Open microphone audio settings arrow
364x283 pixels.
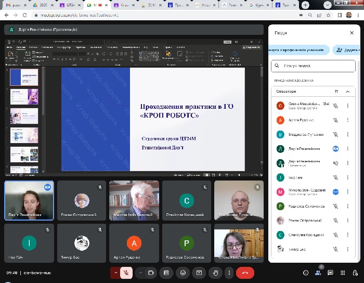(x=115, y=272)
